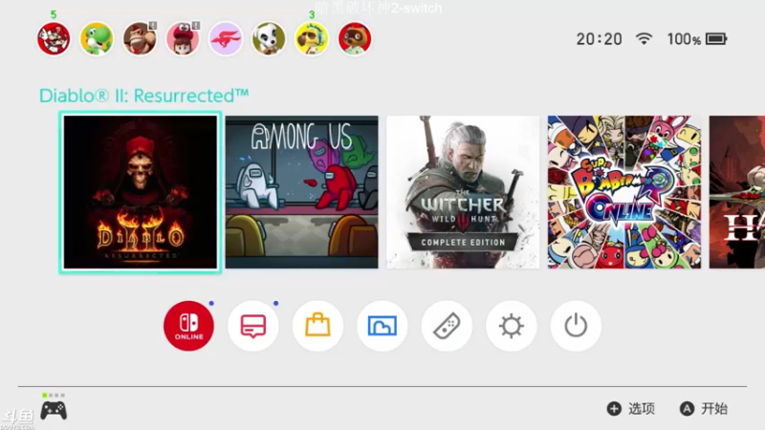Select Super Bomberman R Online tile
765x430 pixels.
point(624,192)
